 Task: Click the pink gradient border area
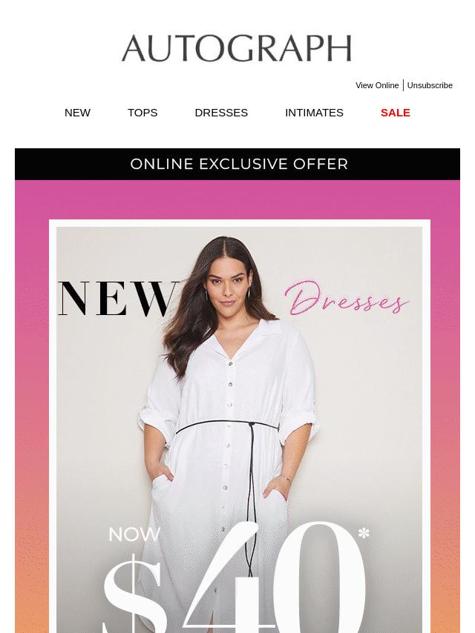coord(31,404)
